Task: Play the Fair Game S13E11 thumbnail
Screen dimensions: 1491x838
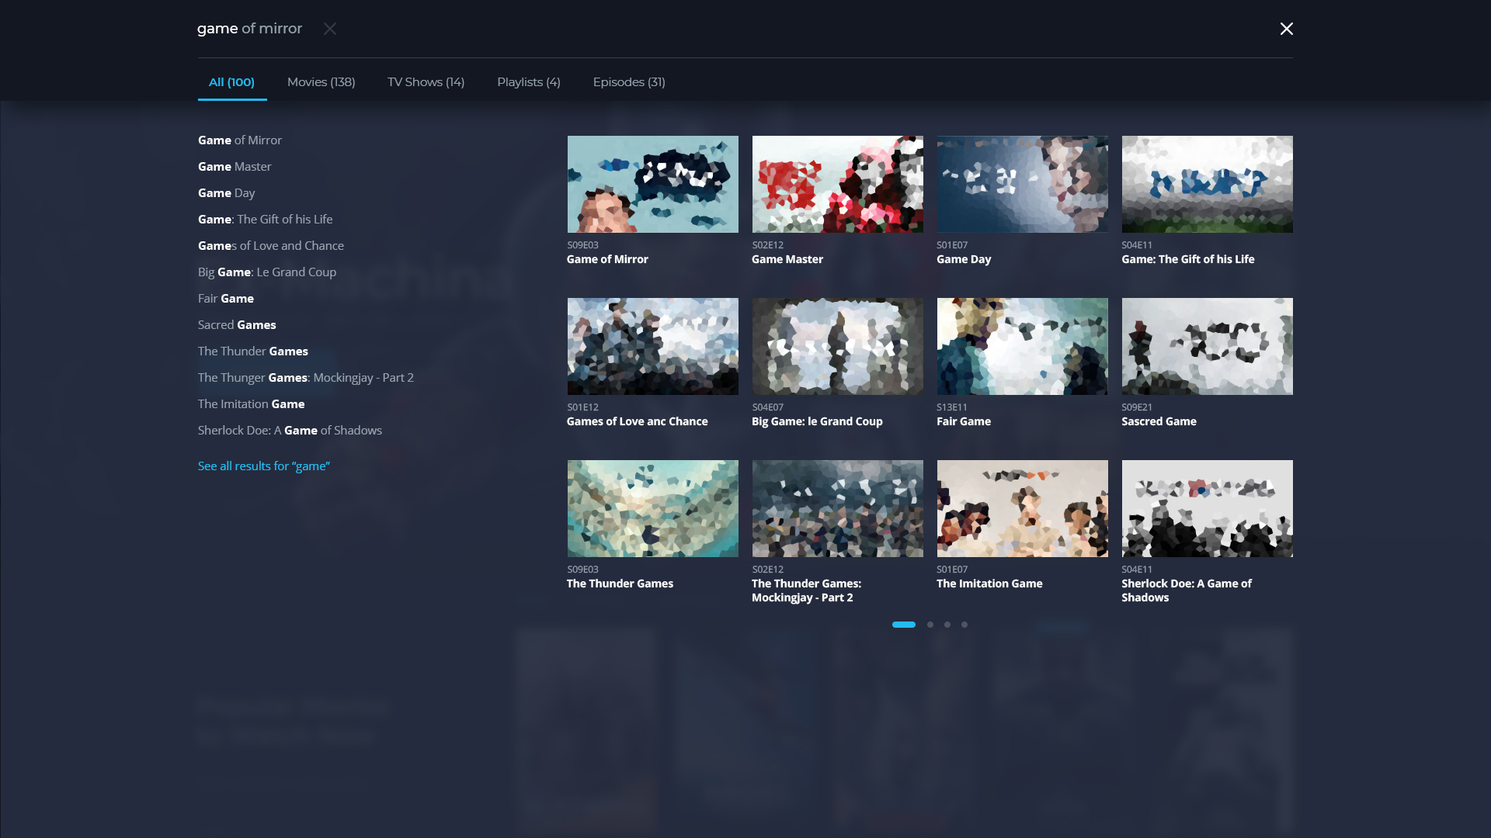Action: (1022, 347)
